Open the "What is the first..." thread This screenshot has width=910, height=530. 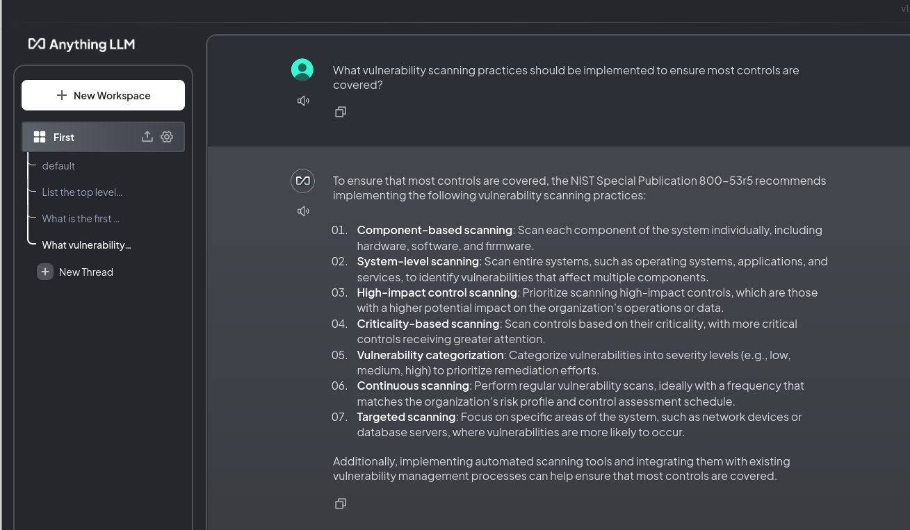[x=81, y=219]
